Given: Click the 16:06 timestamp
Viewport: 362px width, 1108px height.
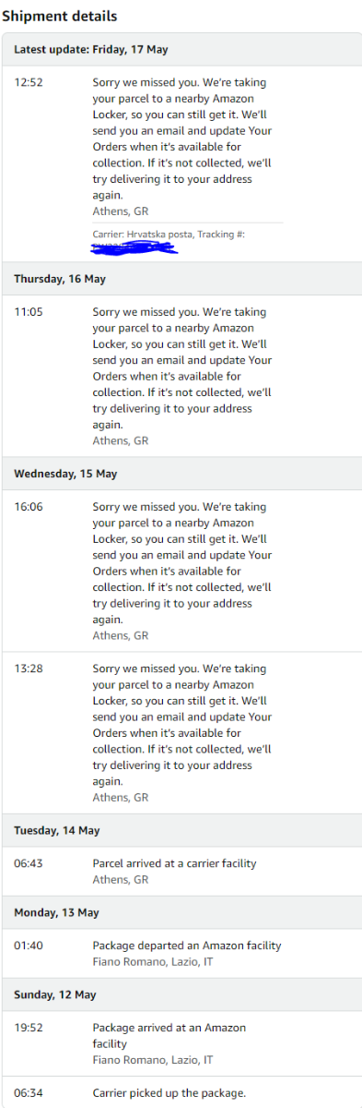Looking at the screenshot, I should [x=29, y=507].
